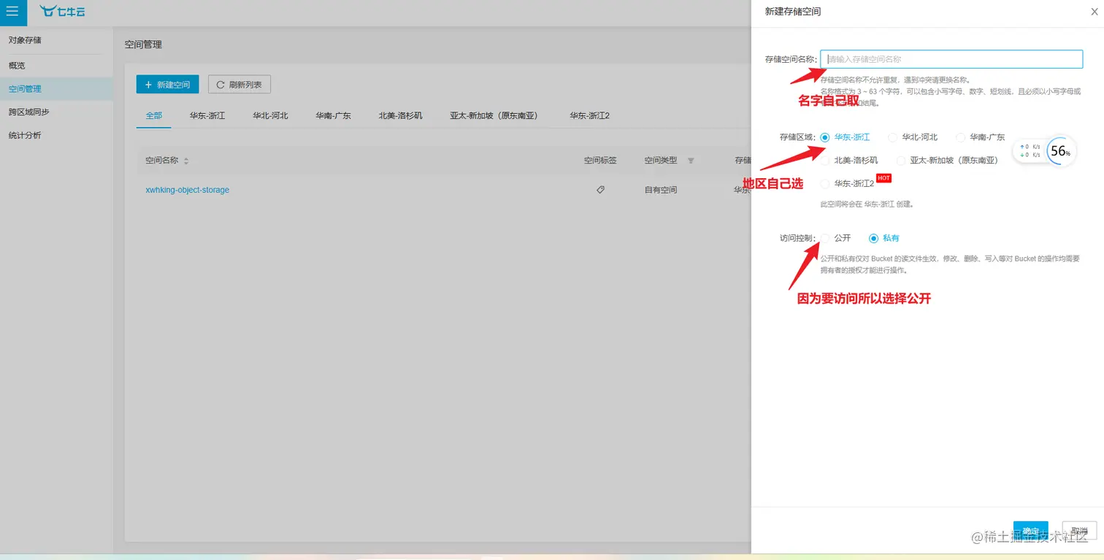The height and width of the screenshot is (560, 1104).
Task: Click the Qiniu Cloud logo
Action: click(x=62, y=11)
